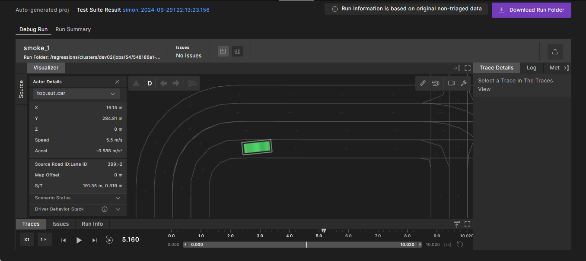This screenshot has width=586, height=261.
Task: Expand the Scenario Status section
Action: tap(118, 198)
